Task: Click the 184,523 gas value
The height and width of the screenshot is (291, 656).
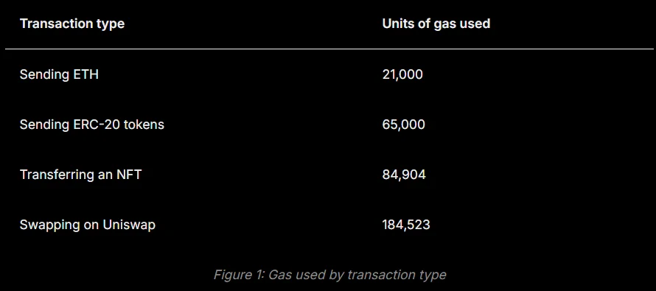Action: pyautogui.click(x=406, y=225)
